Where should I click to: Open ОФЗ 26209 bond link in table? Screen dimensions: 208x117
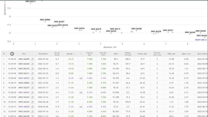tap(24, 59)
